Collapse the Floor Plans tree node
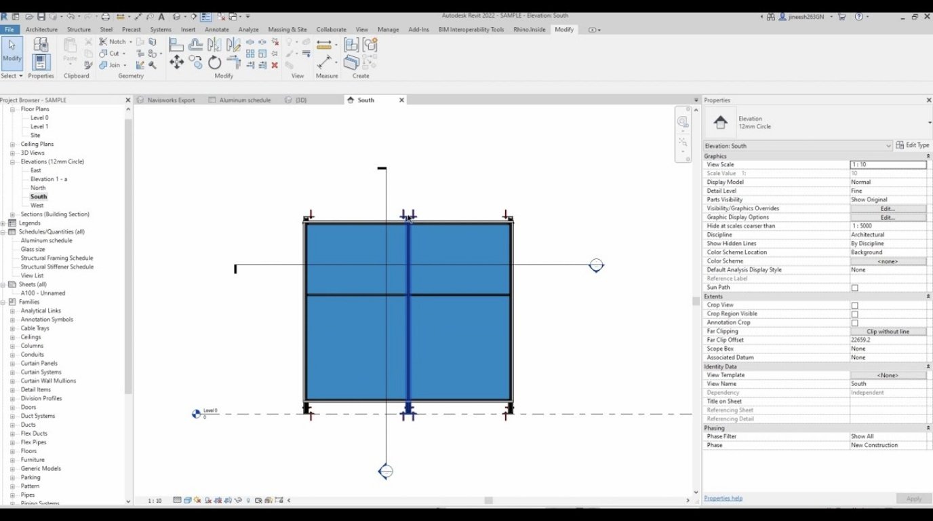Image resolution: width=933 pixels, height=521 pixels. click(x=12, y=109)
